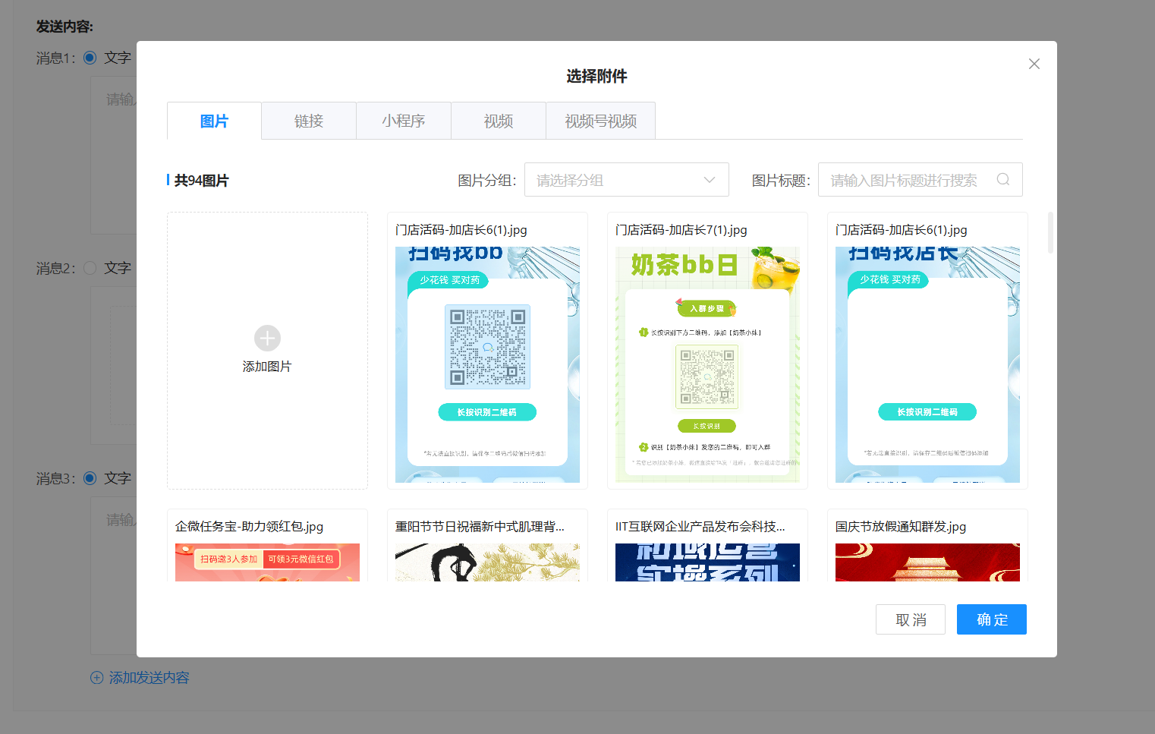Select the 门店活码-加店长7(1).jpg 奶茶bb日 thumbnail
This screenshot has height=734, width=1155.
click(707, 364)
